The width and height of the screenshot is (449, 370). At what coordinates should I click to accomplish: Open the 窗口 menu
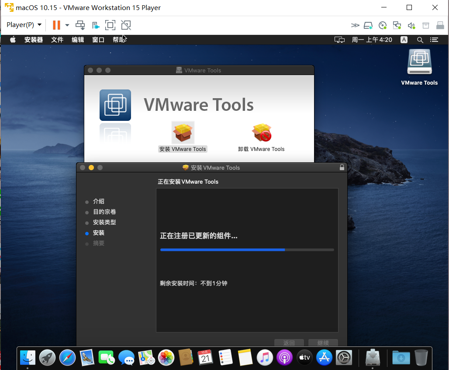[x=98, y=40]
